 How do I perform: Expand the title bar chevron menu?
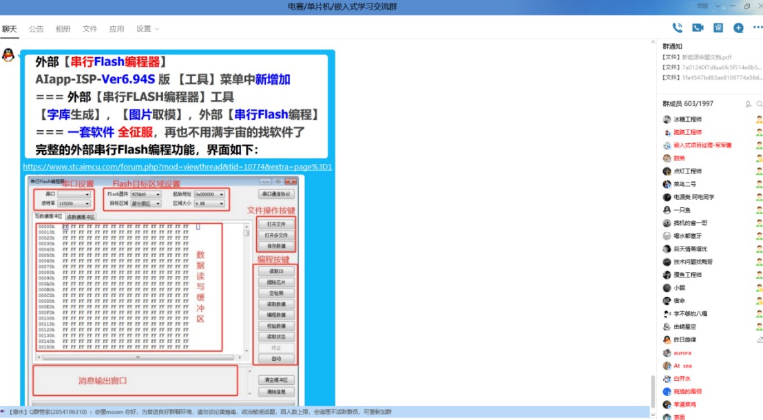point(718,6)
